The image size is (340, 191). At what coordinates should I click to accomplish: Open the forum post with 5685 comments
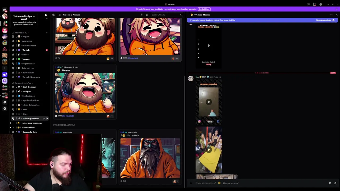pos(150,39)
